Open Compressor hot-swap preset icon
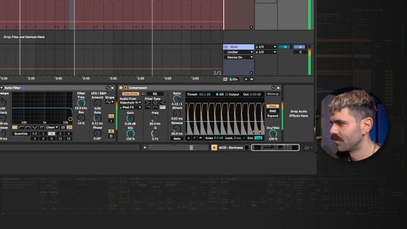 (273, 88)
